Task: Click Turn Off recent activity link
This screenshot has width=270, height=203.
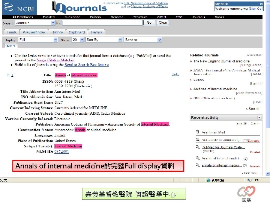Action: 241,124
